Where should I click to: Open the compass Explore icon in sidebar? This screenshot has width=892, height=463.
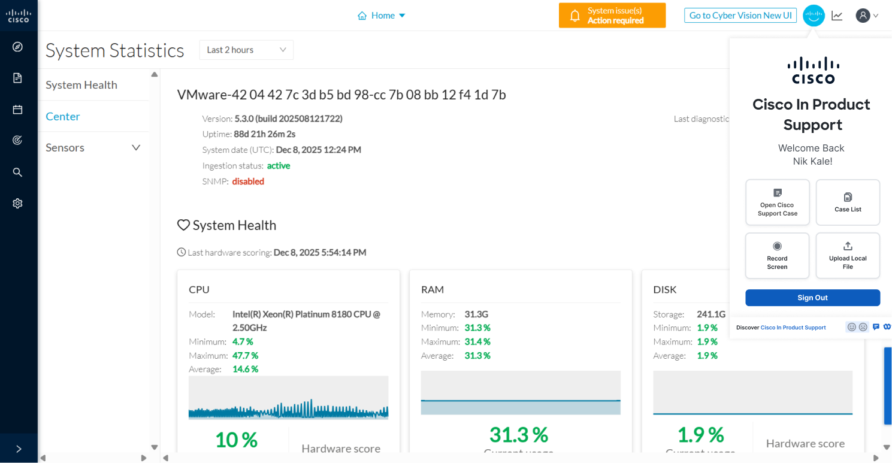17,47
